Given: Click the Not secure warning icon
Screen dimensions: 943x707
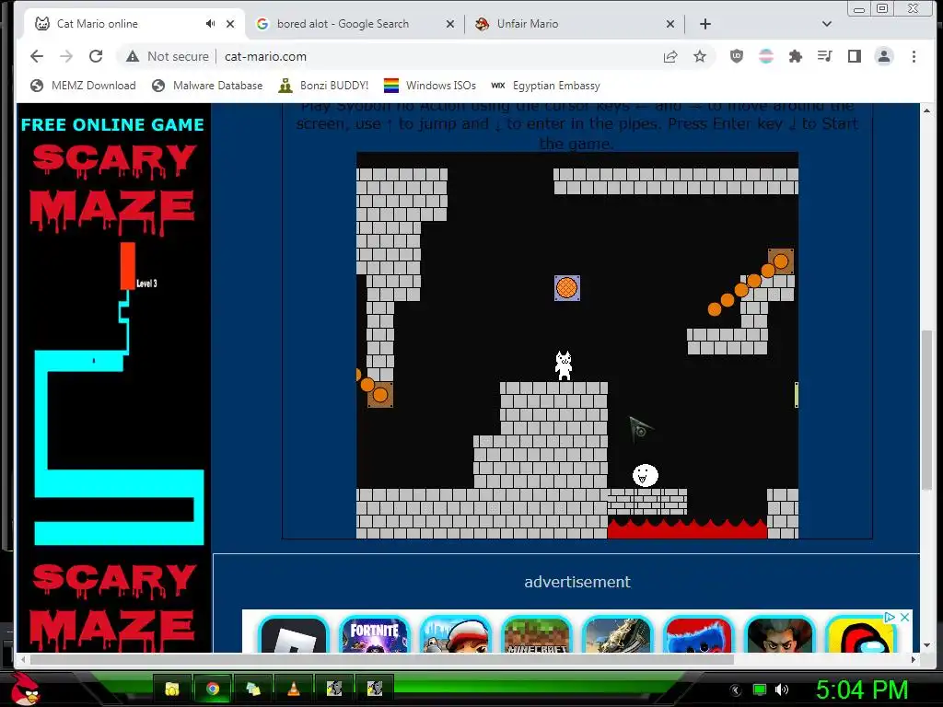Looking at the screenshot, I should coord(133,56).
